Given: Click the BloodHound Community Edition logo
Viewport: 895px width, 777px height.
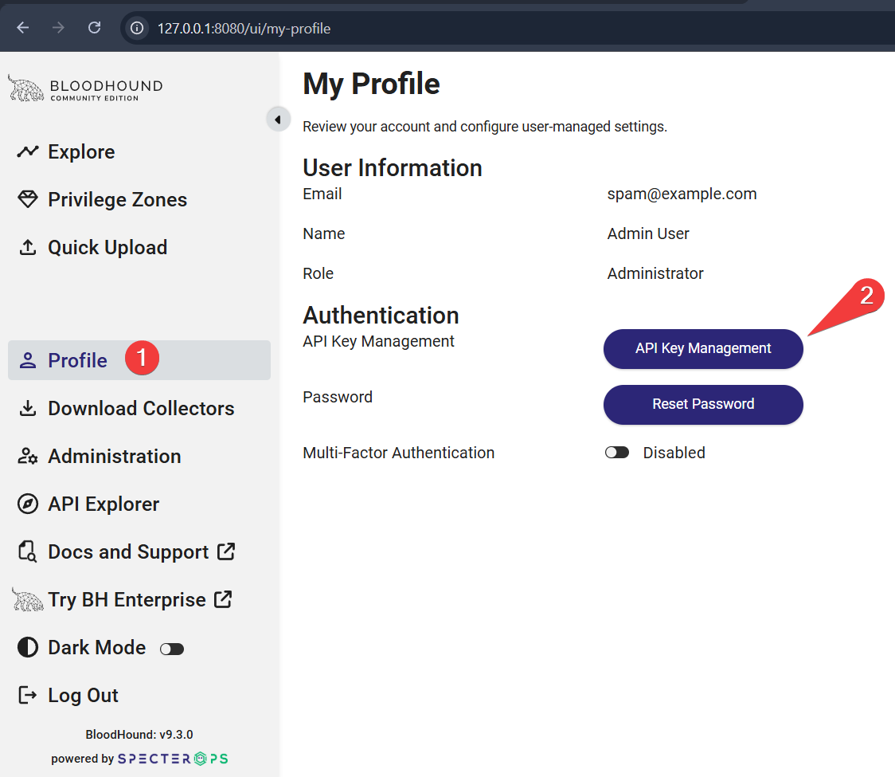Looking at the screenshot, I should [x=85, y=88].
